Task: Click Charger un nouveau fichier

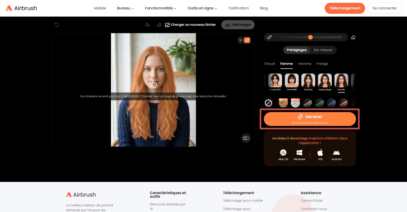Action: (190, 25)
